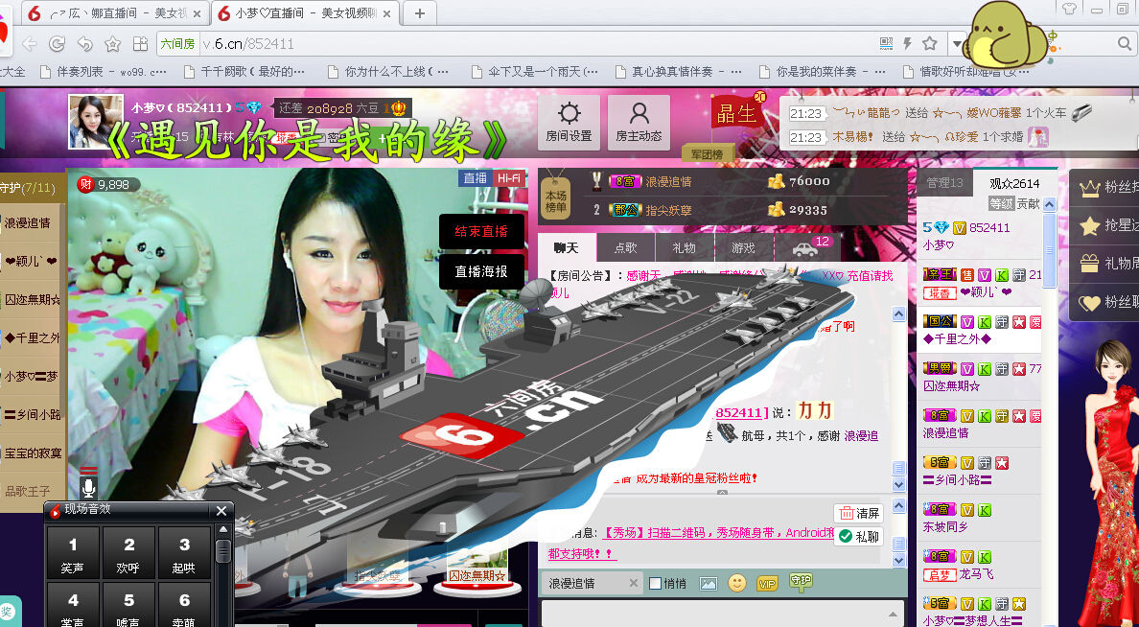Play the 欢呼 cheer sound effect (2)
1139x627 pixels.
tap(128, 553)
